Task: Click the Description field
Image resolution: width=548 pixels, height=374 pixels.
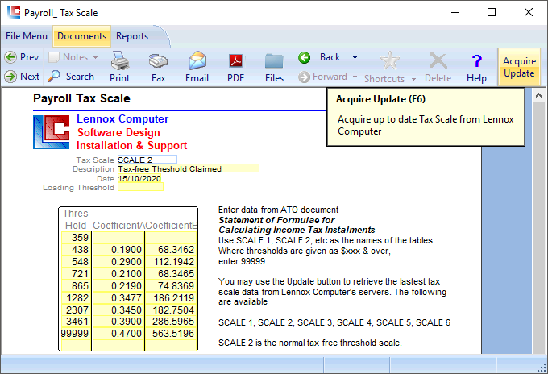Action: click(x=189, y=168)
